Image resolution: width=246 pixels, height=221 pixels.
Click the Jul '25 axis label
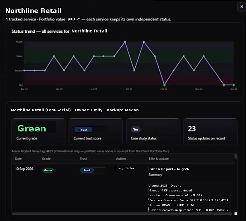[x=94, y=89]
